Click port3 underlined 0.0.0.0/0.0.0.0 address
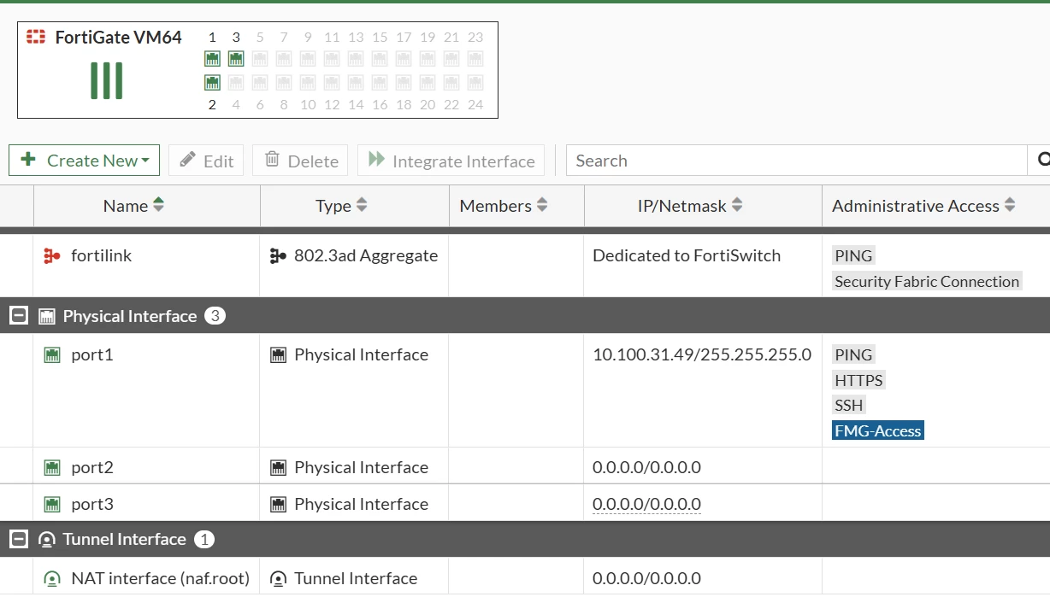1050x597 pixels. (646, 504)
